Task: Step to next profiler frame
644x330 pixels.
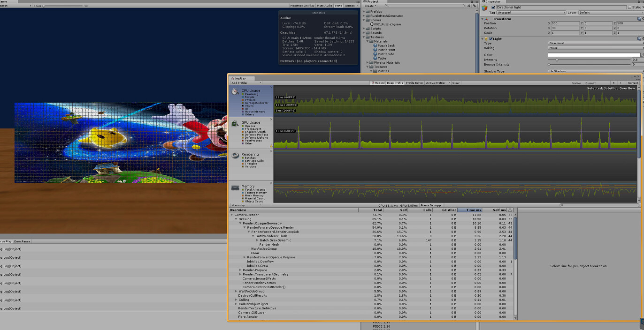Action: point(621,83)
